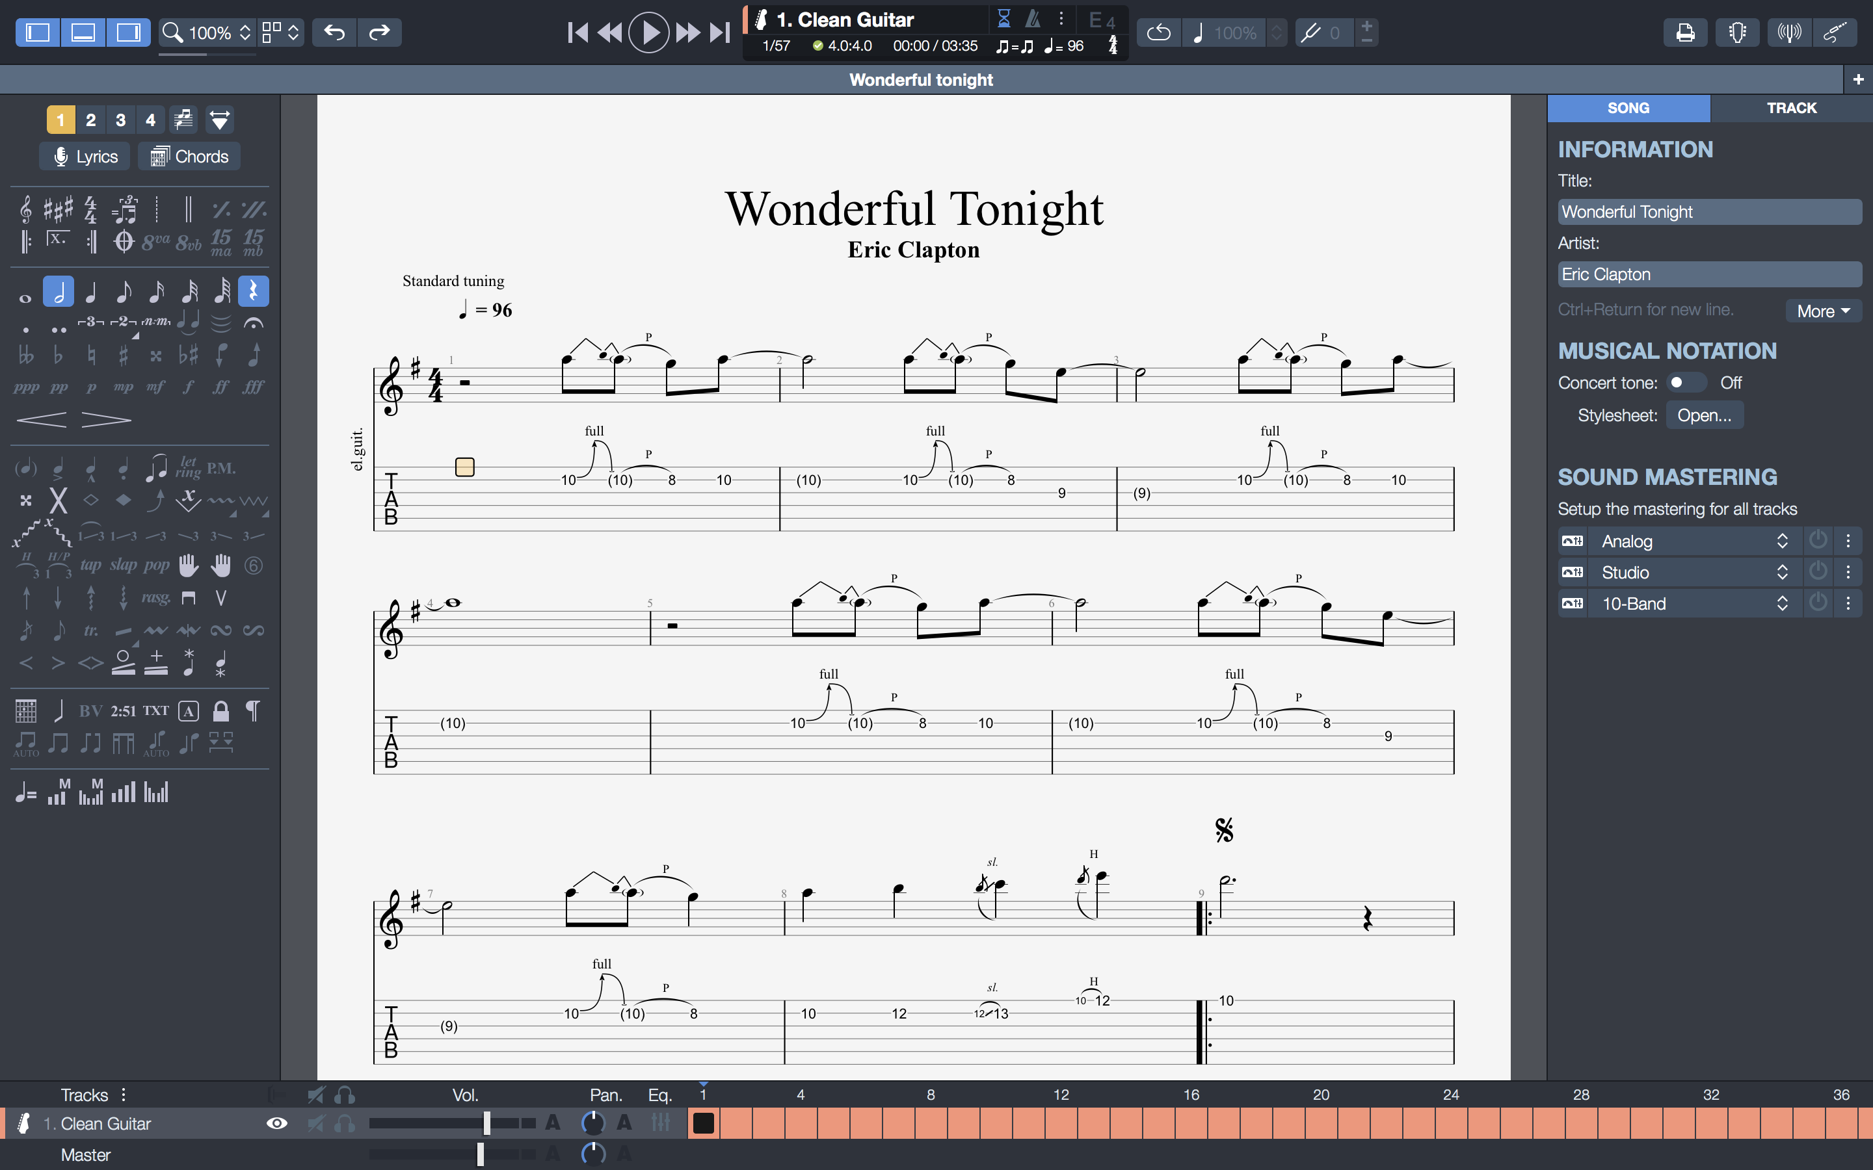Image resolution: width=1873 pixels, height=1170 pixels.
Task: Select voice 1
Action: [60, 120]
